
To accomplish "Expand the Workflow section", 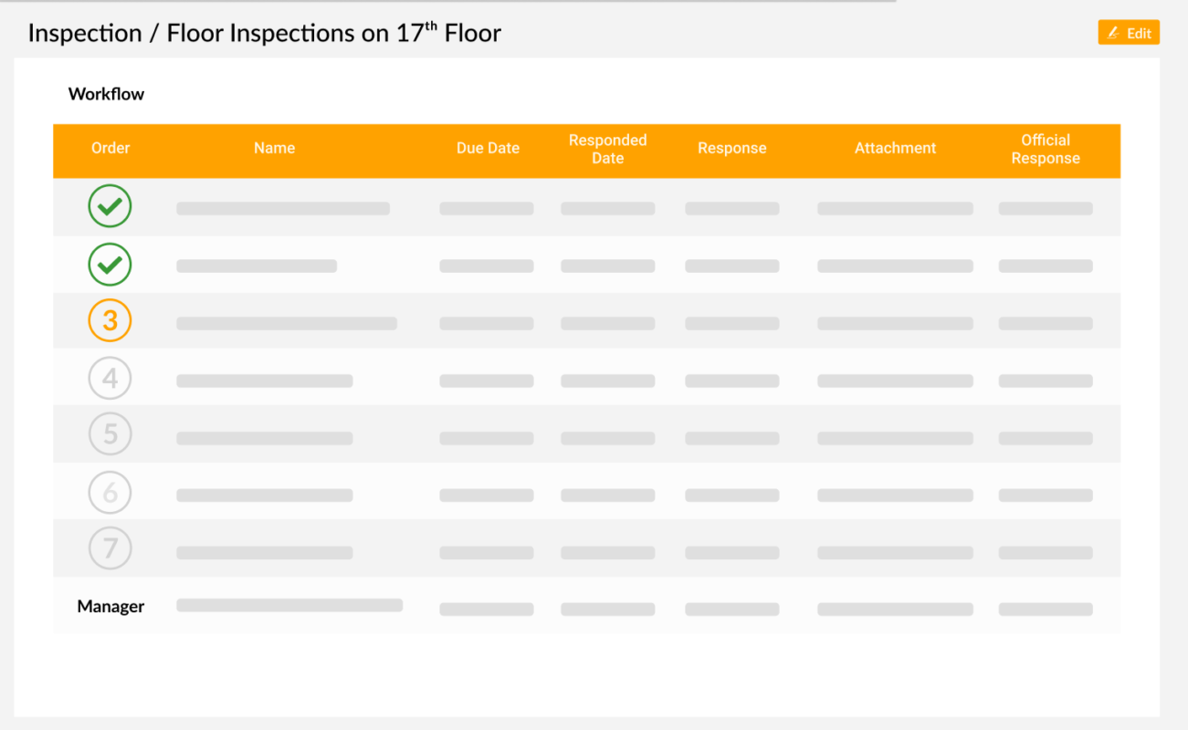I will [106, 93].
